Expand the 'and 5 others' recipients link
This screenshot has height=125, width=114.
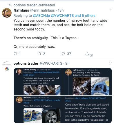(x=85, y=16)
